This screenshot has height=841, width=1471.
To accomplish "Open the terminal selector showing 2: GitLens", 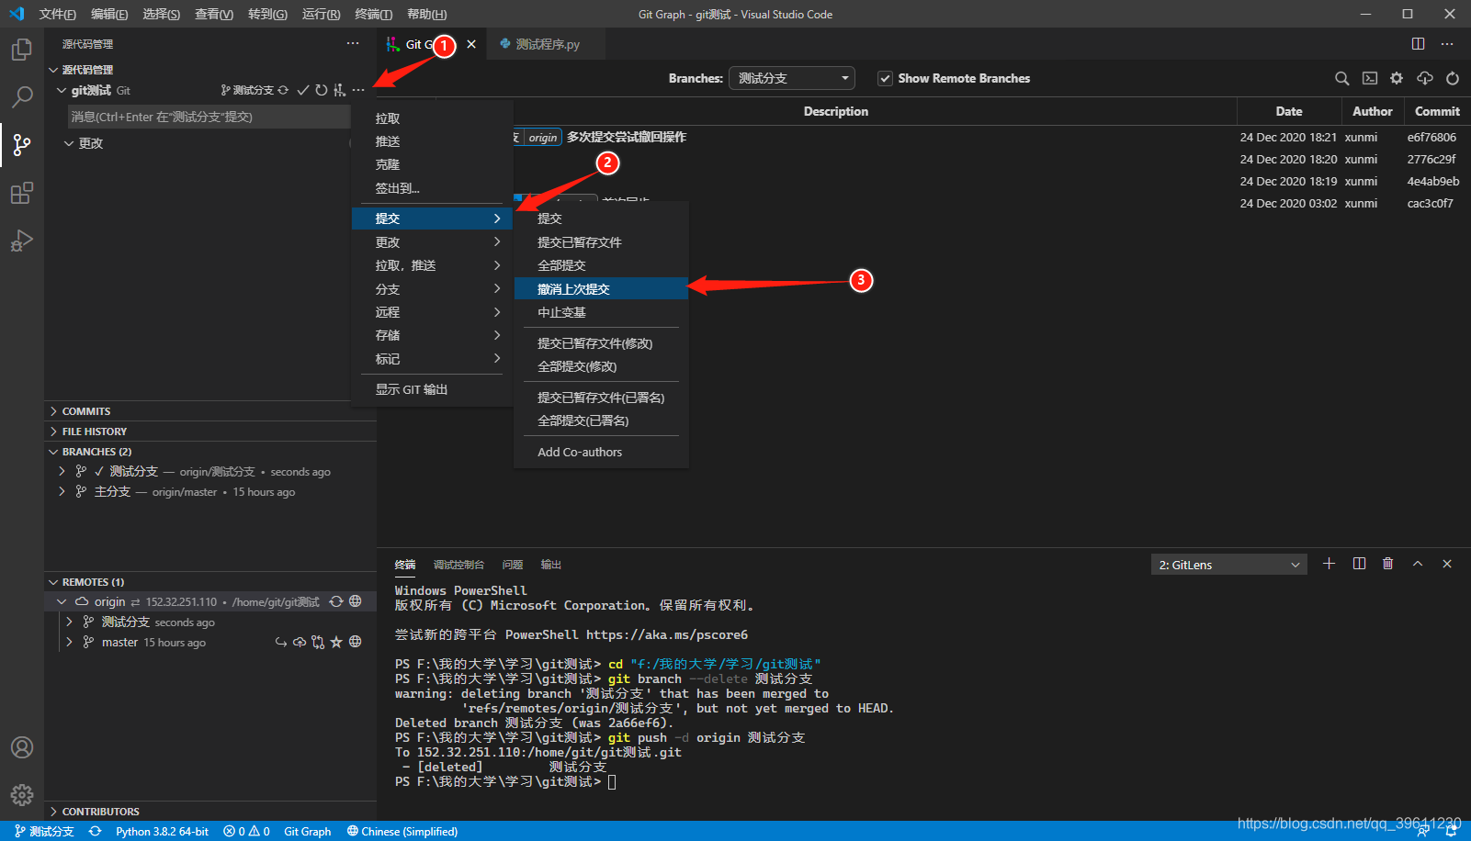I will pyautogui.click(x=1228, y=564).
